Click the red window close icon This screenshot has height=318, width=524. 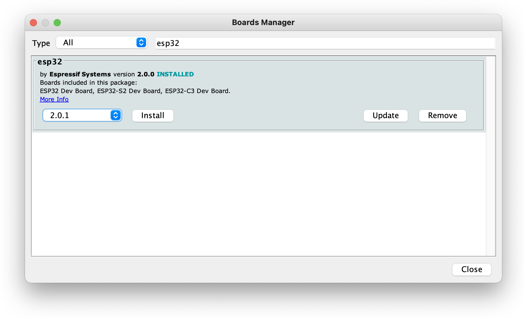[x=33, y=23]
